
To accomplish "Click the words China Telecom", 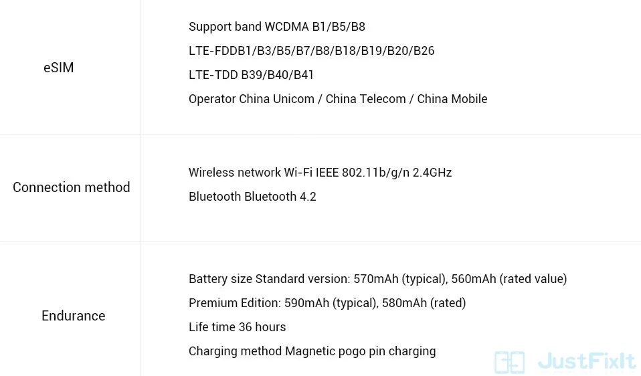I will pos(365,99).
